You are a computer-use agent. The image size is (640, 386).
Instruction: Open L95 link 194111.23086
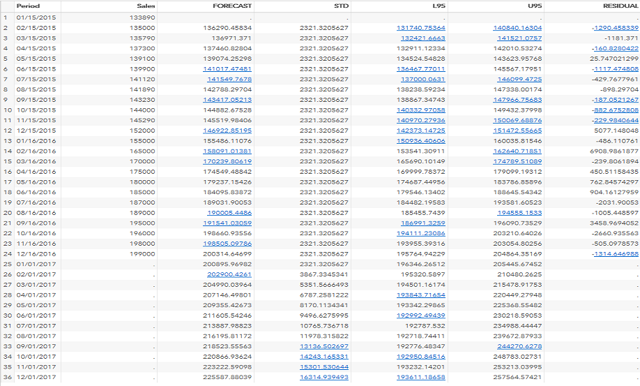click(x=421, y=233)
